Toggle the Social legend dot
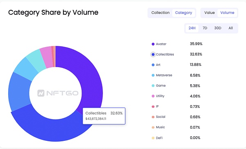This screenshot has height=149, width=246. 153,117
